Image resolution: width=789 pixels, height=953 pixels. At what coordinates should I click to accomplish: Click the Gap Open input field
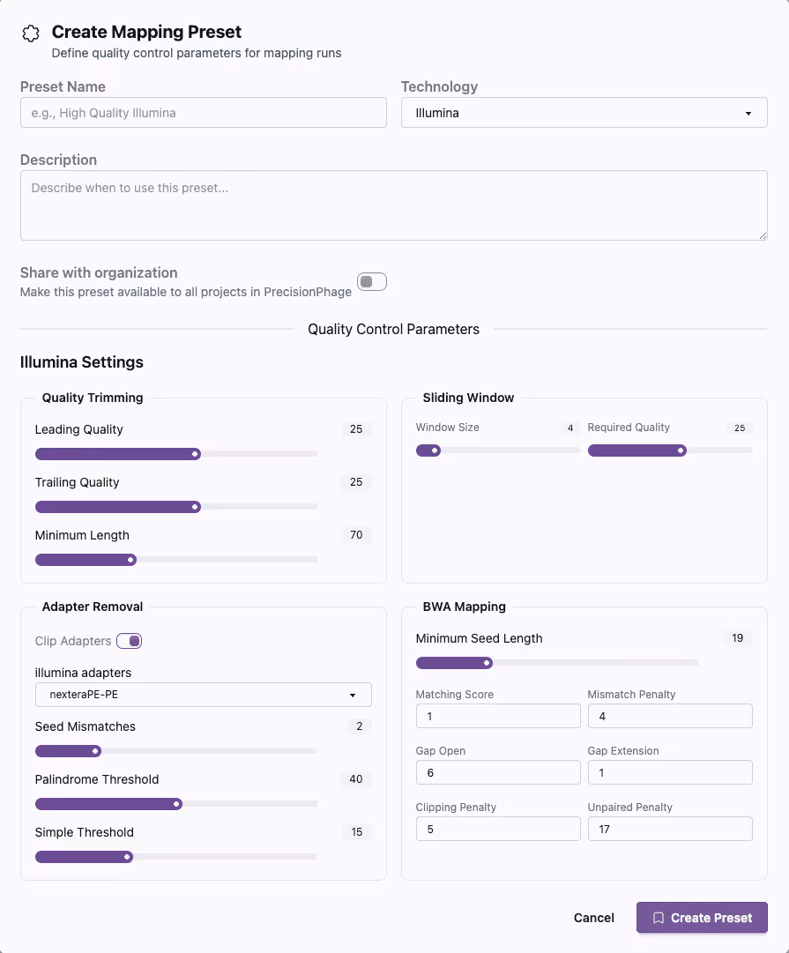click(x=498, y=772)
